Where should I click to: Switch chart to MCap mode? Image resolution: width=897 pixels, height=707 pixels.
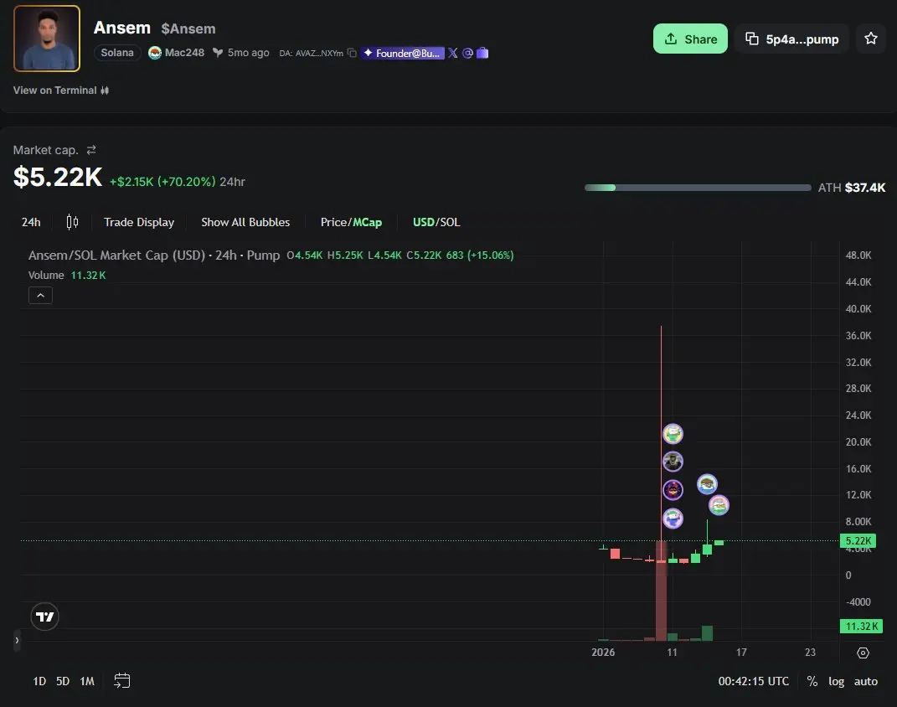(368, 222)
